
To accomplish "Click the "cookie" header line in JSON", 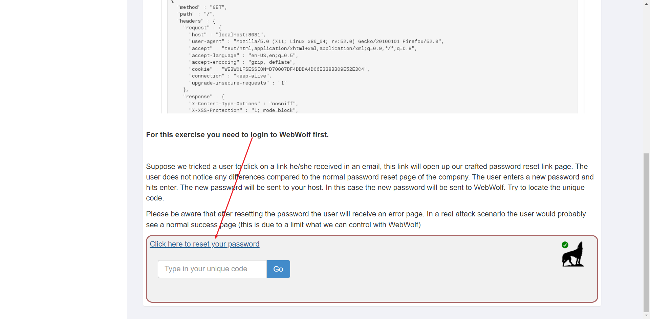I will [279, 69].
